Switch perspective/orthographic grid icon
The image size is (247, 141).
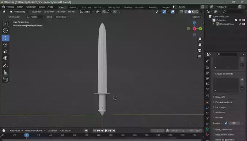[199, 56]
